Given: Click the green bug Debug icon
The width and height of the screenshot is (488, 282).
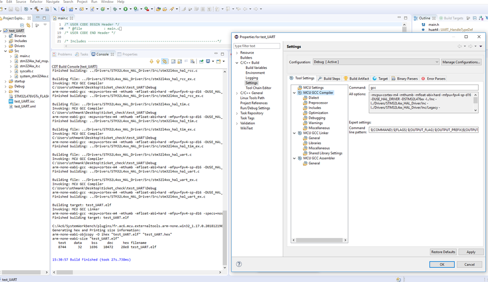Looking at the screenshot, I should coord(115,9).
